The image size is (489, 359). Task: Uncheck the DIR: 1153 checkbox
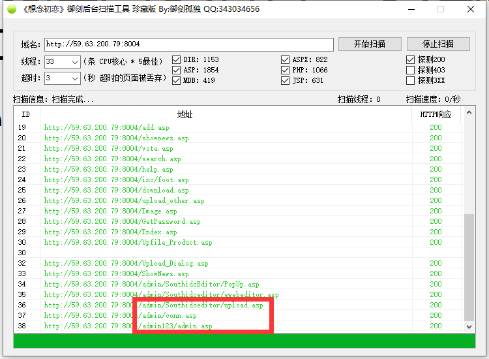(x=176, y=59)
